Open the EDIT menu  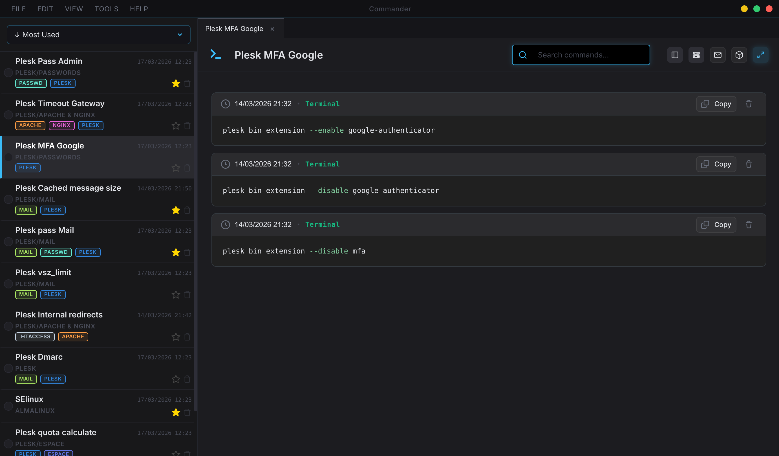point(45,9)
